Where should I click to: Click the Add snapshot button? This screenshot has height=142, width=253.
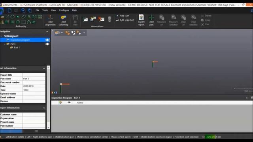point(125,20)
